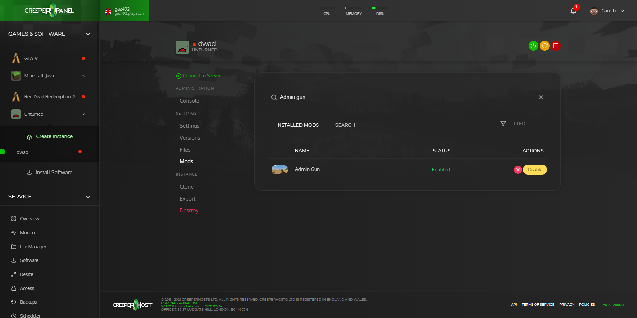Screen dimensions: 637x318
Task: Disable the Admin Gun mod
Action: point(535,170)
